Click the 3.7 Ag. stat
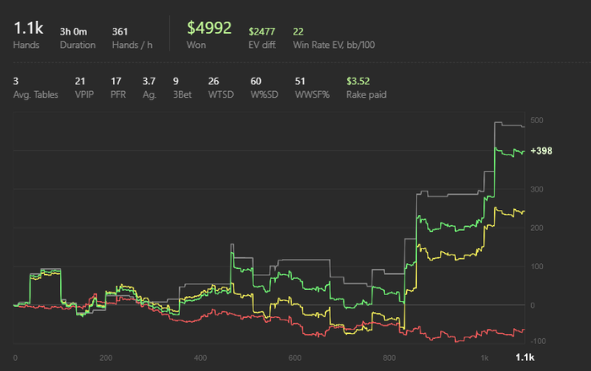 pyautogui.click(x=149, y=81)
